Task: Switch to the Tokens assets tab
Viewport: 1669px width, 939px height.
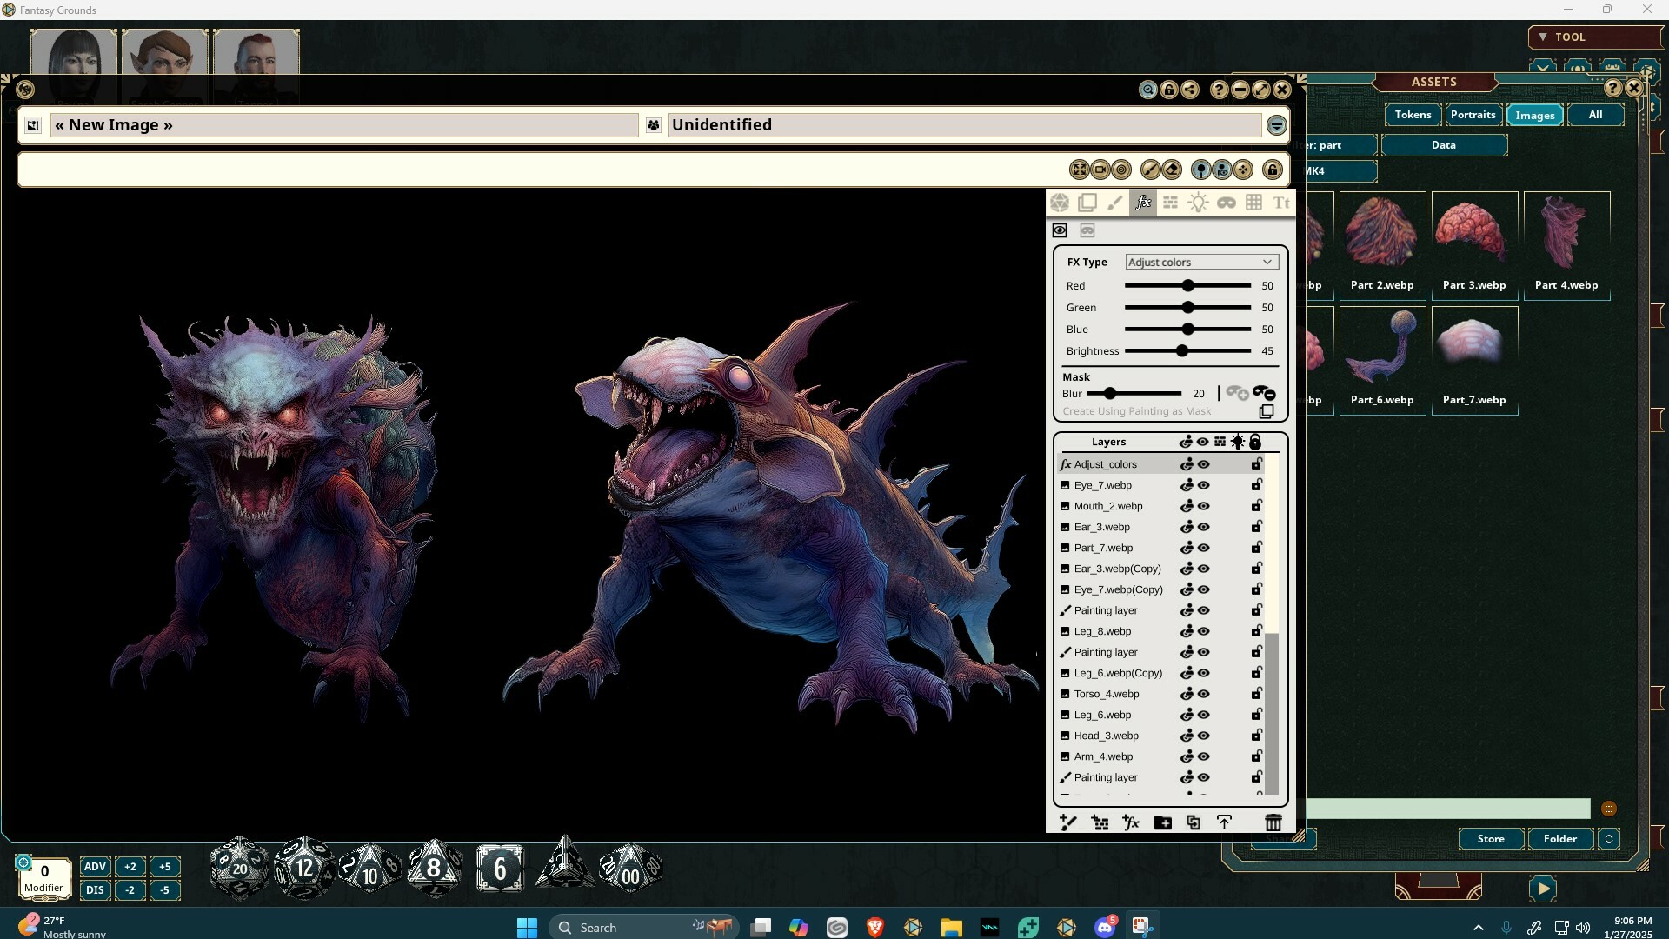Action: click(x=1413, y=115)
